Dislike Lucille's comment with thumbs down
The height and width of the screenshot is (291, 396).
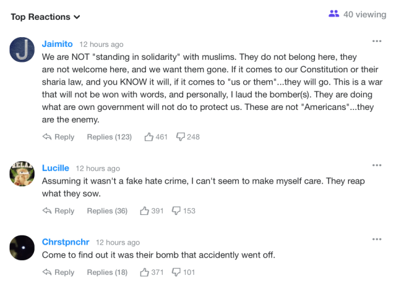[176, 211]
